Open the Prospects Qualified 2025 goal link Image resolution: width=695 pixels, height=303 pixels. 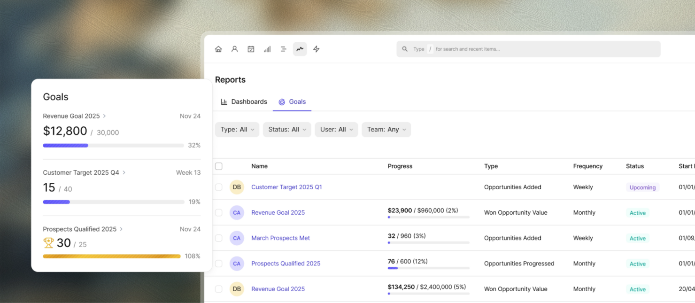[x=286, y=264]
